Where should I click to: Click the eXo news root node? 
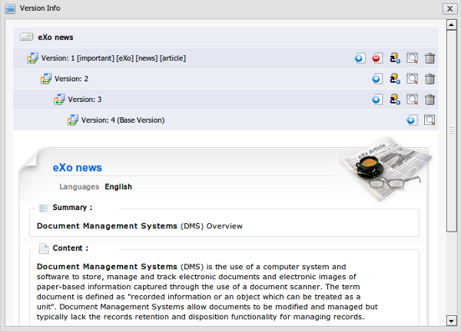pos(55,37)
